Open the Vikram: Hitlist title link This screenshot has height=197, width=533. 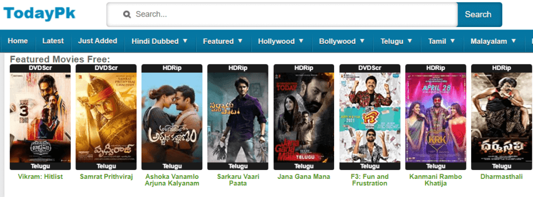pyautogui.click(x=40, y=177)
